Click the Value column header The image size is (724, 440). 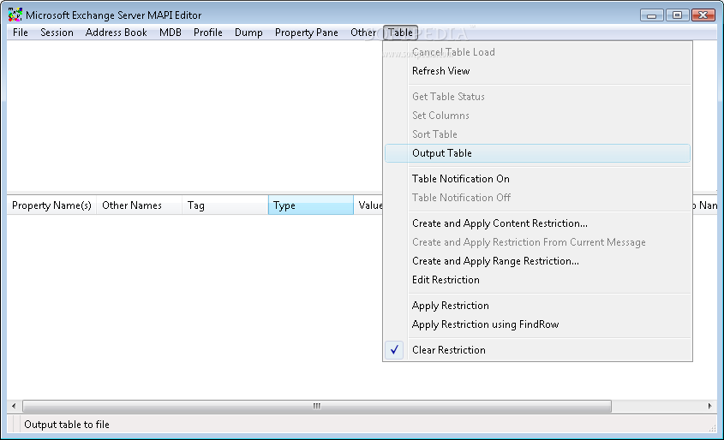368,205
